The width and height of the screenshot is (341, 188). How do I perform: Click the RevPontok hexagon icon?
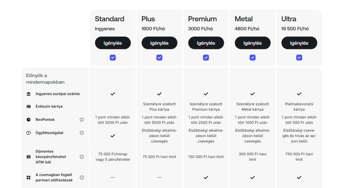click(29, 120)
